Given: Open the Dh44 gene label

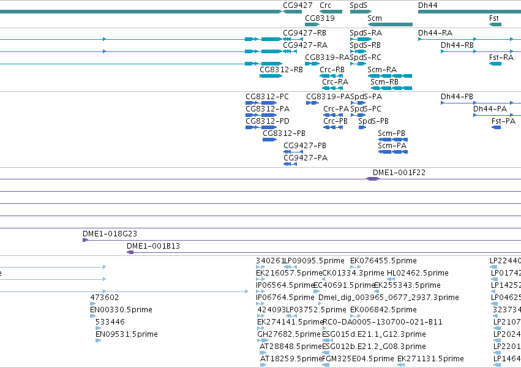Looking at the screenshot, I should coord(427,6).
